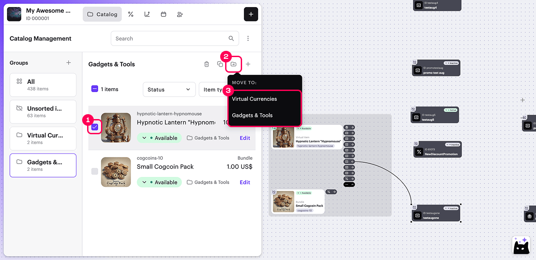Add a new group with plus icon
536x260 pixels.
[68, 63]
